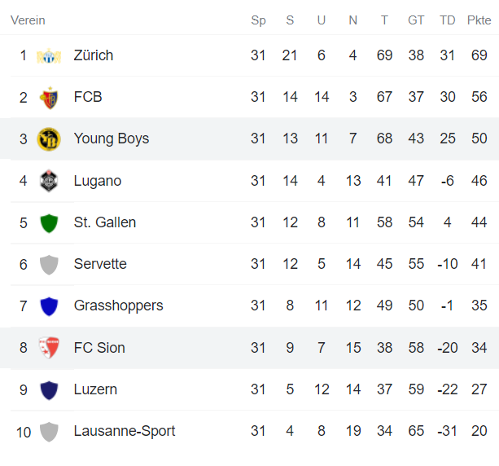499x466 pixels.
Task: Click the Pkte column header
Action: point(479,20)
